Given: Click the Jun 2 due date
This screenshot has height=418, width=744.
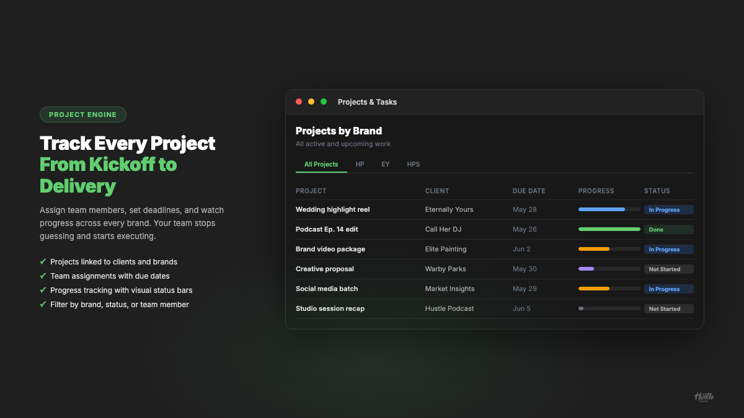Looking at the screenshot, I should point(521,249).
